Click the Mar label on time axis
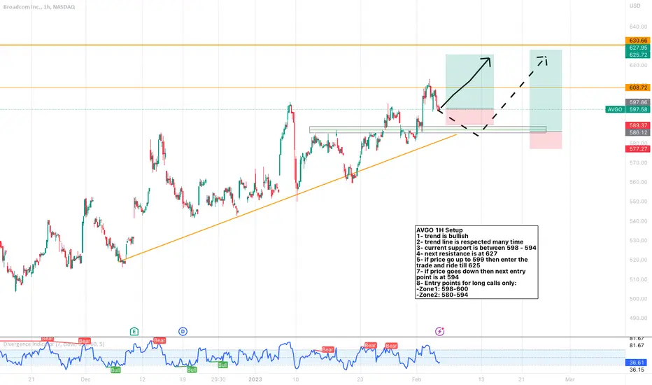Screen dimensions: 652x385 pyautogui.click(x=569, y=379)
